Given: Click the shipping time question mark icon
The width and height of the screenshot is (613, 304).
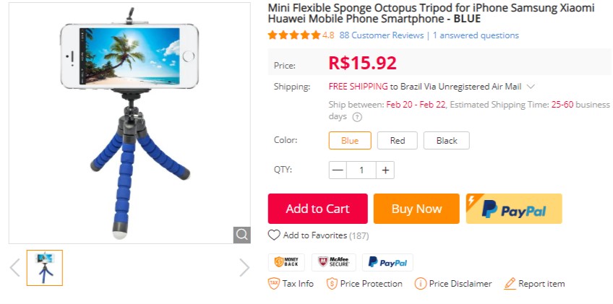Looking at the screenshot, I should tap(357, 117).
